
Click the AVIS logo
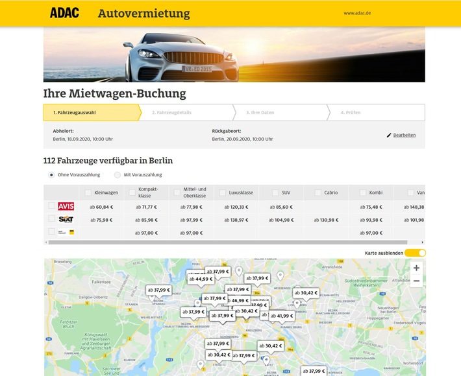66,206
